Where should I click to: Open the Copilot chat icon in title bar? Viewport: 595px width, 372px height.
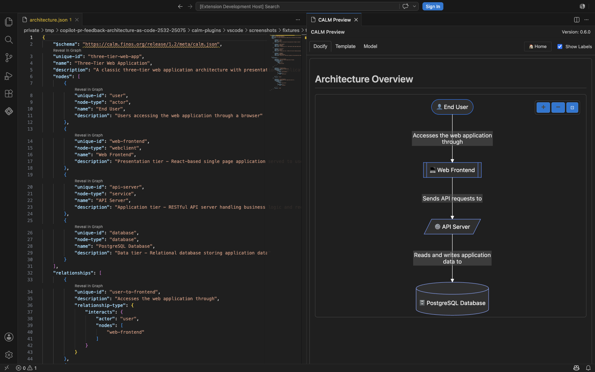coord(405,6)
